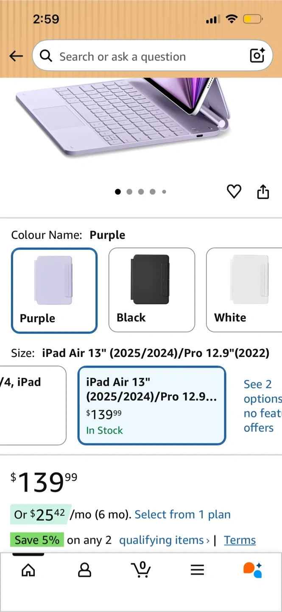Open the hamburger menu tab

pos(197,570)
